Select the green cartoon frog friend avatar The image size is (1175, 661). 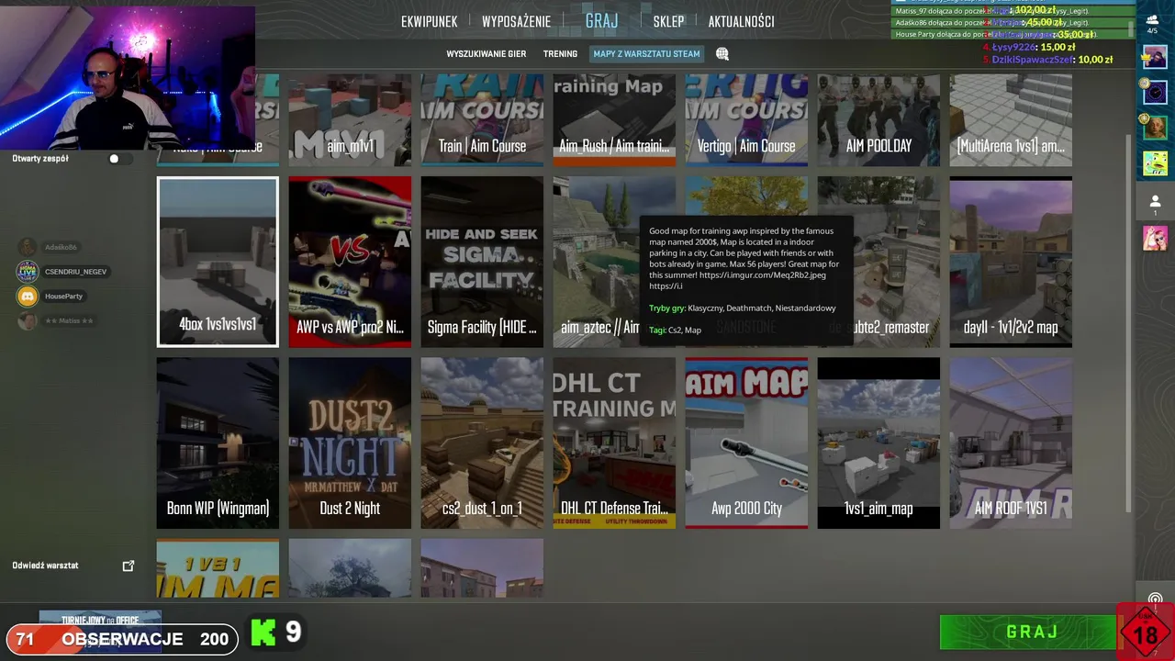pyautogui.click(x=1155, y=162)
